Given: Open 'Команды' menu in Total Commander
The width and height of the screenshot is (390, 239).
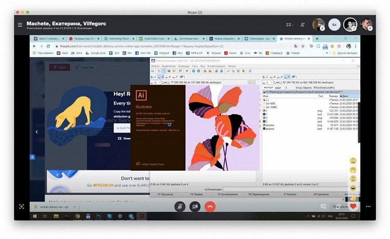Looking at the screenshot, I should tap(184, 66).
